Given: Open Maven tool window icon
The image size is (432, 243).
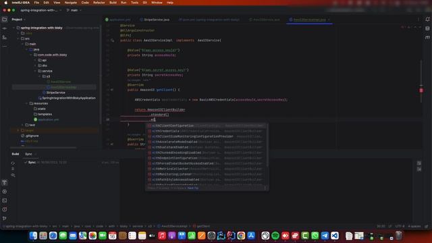Looking at the screenshot, I should click(427, 37).
